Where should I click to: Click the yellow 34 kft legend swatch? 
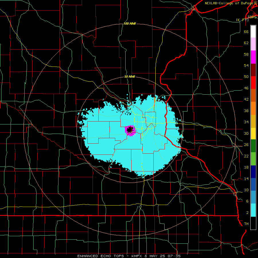pyautogui.click(x=253, y=133)
